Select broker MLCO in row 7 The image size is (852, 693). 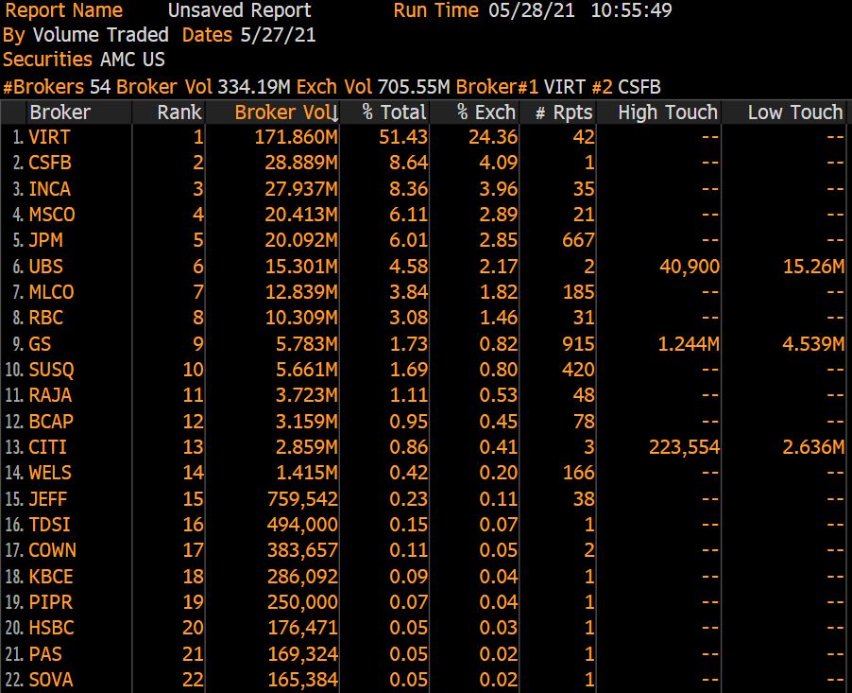tap(51, 291)
